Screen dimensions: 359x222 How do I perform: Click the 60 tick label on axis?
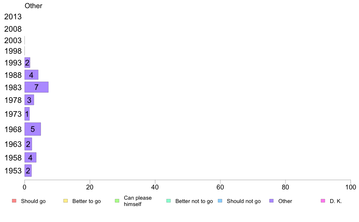pos(220,187)
